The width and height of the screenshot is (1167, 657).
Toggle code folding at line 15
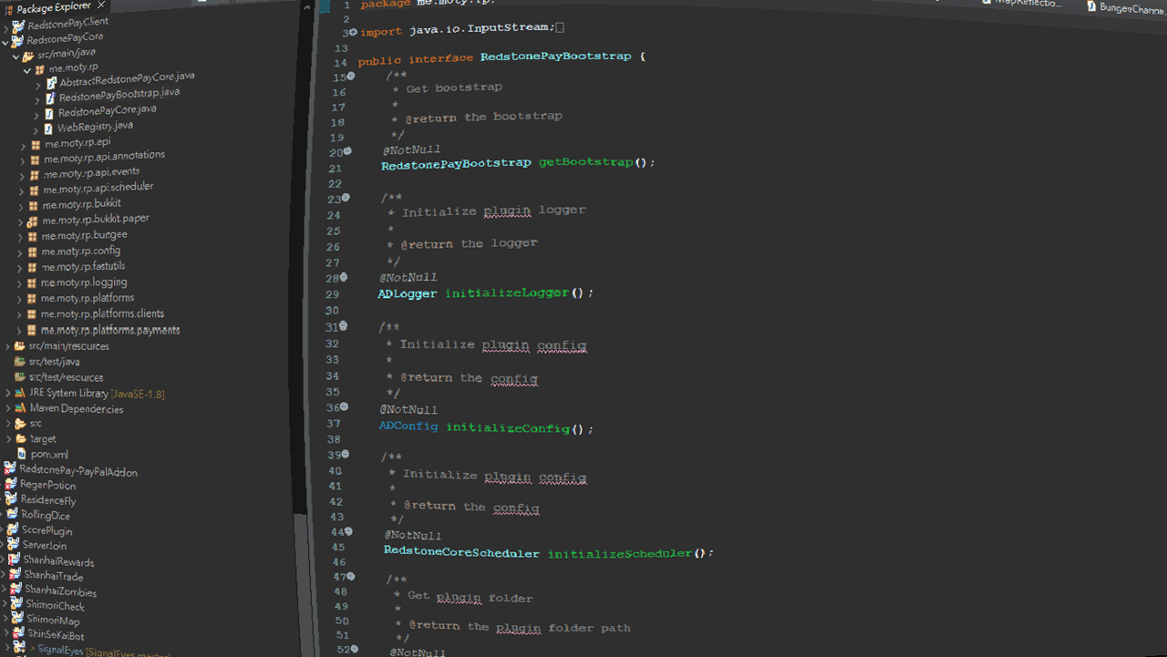[350, 77]
